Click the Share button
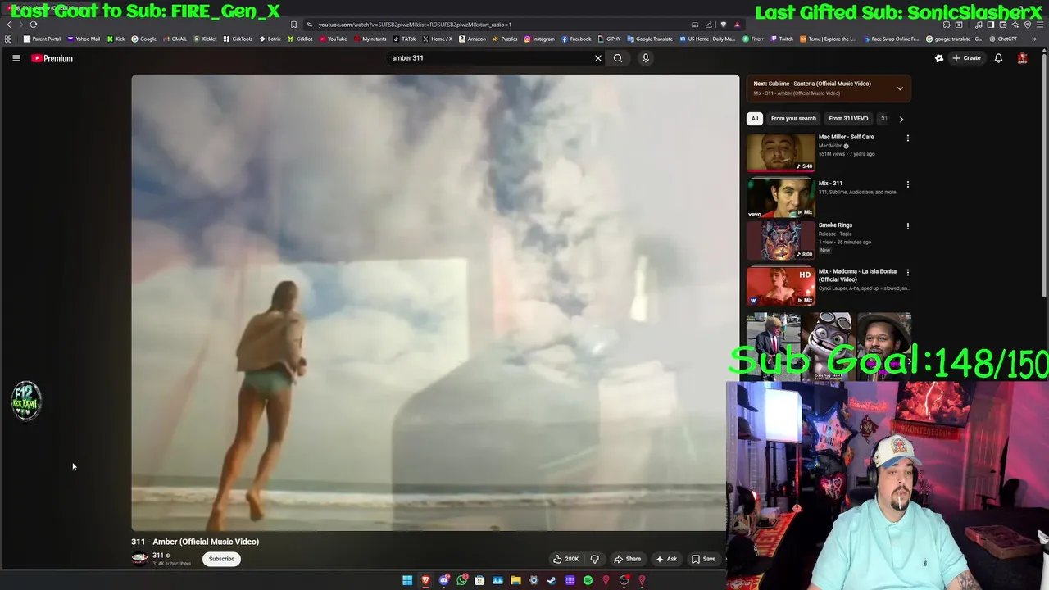1049x590 pixels. (x=628, y=559)
